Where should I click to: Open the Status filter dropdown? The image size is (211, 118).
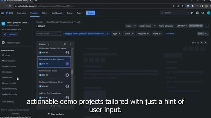click(x=129, y=33)
